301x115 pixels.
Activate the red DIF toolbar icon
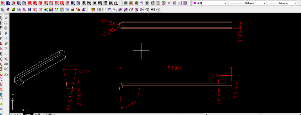coord(57,3)
